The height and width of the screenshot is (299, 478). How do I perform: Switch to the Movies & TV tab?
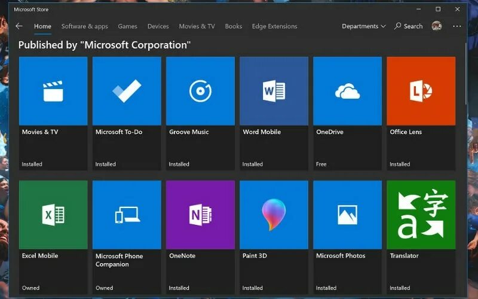197,26
